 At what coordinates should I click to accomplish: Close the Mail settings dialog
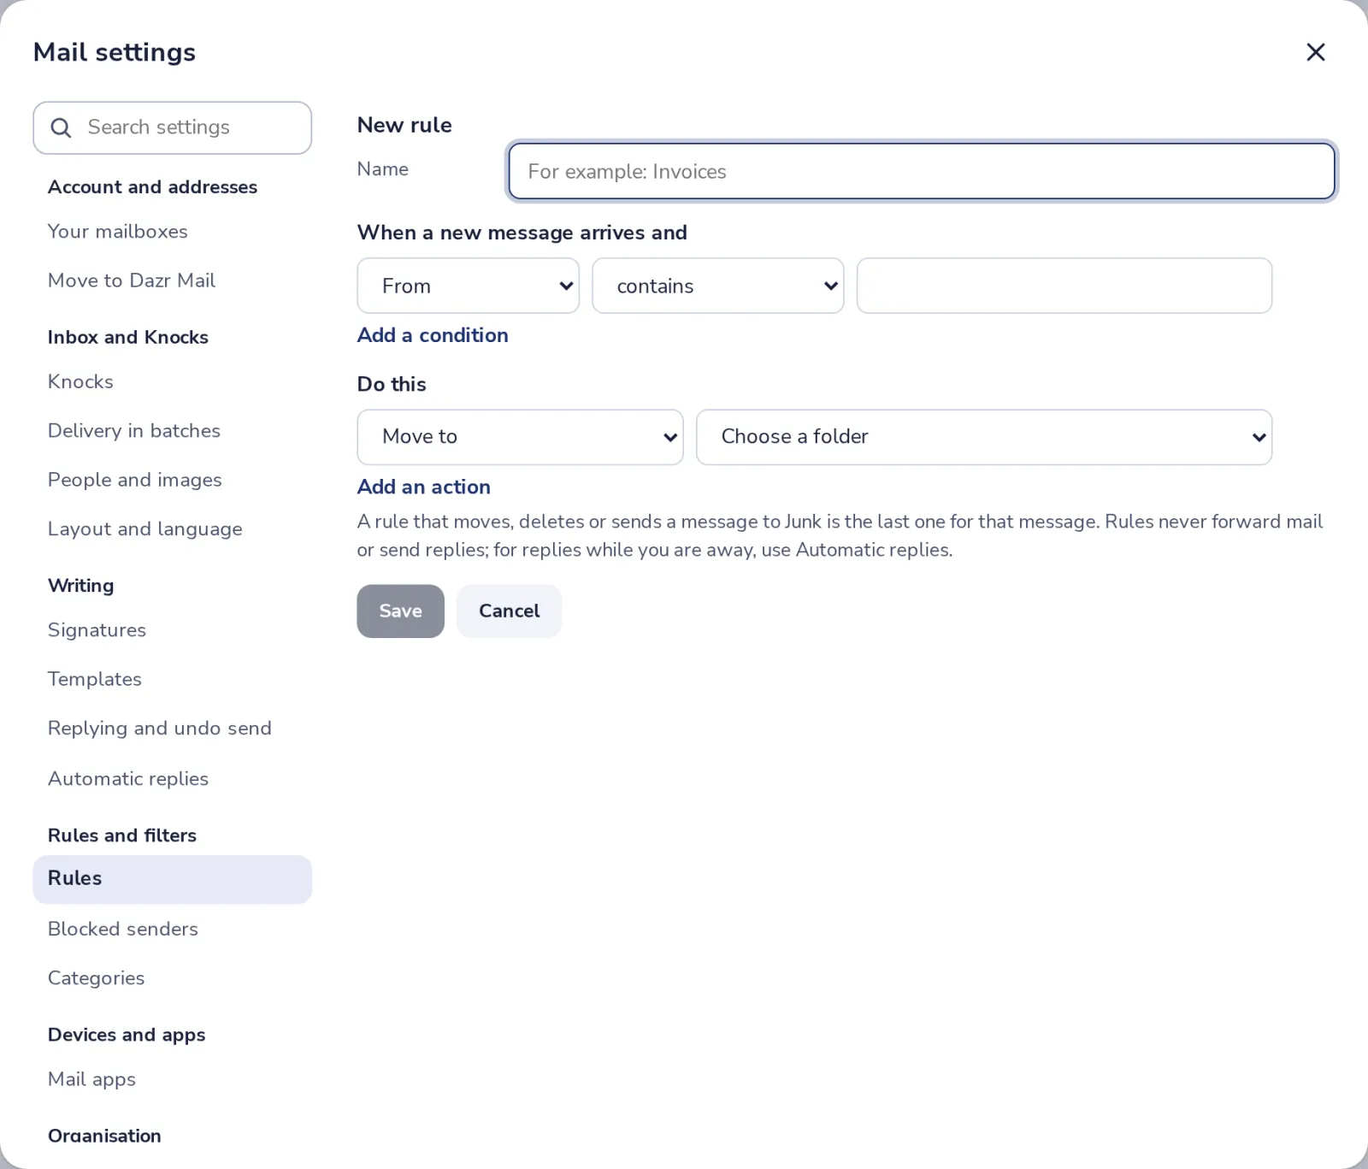(x=1315, y=52)
